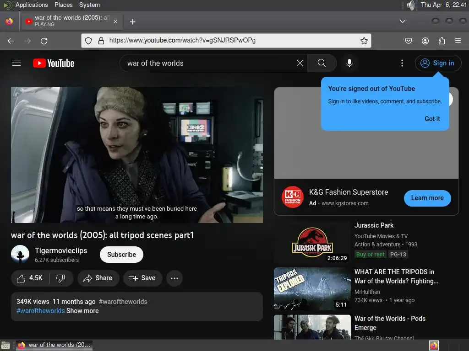Viewport: 469px width, 351px height.
Task: Click Firefox icon in bottom-right panel
Action: pyautogui.click(x=434, y=346)
